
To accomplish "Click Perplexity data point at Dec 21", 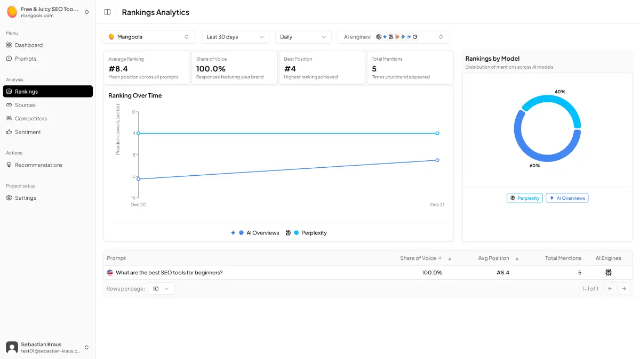I will 437,133.
